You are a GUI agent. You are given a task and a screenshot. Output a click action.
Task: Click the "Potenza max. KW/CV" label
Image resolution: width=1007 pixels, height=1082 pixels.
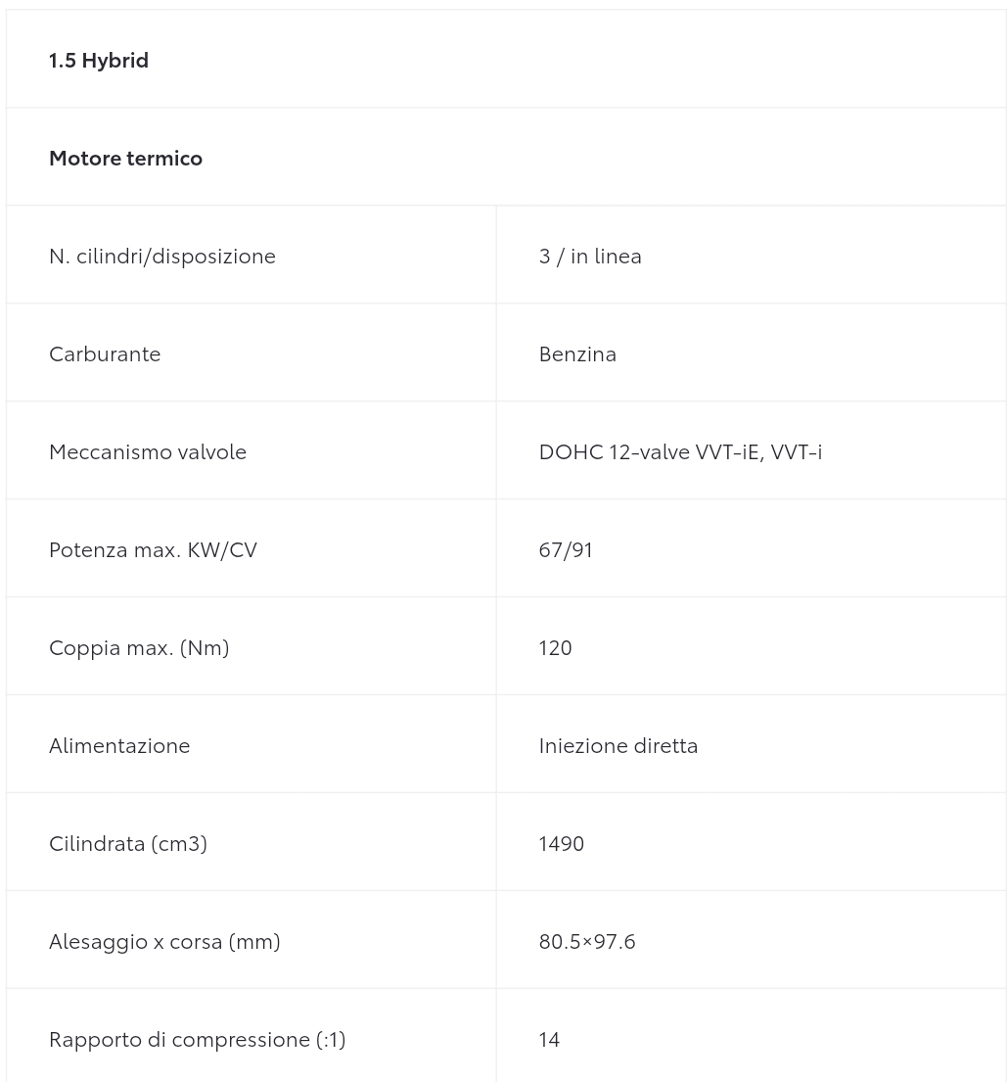[153, 550]
